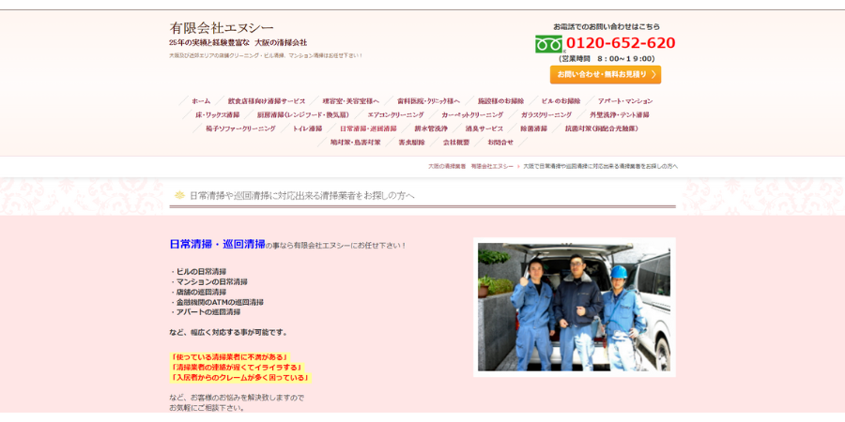Click the current breadcrumb page text

click(x=600, y=167)
